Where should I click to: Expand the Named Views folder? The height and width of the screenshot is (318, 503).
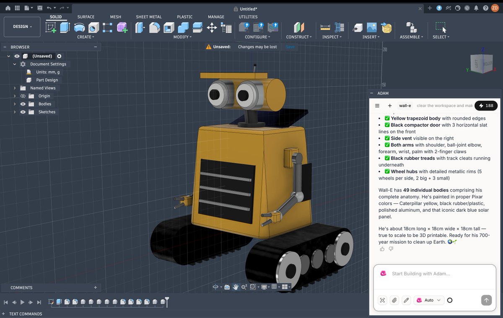tap(15, 88)
